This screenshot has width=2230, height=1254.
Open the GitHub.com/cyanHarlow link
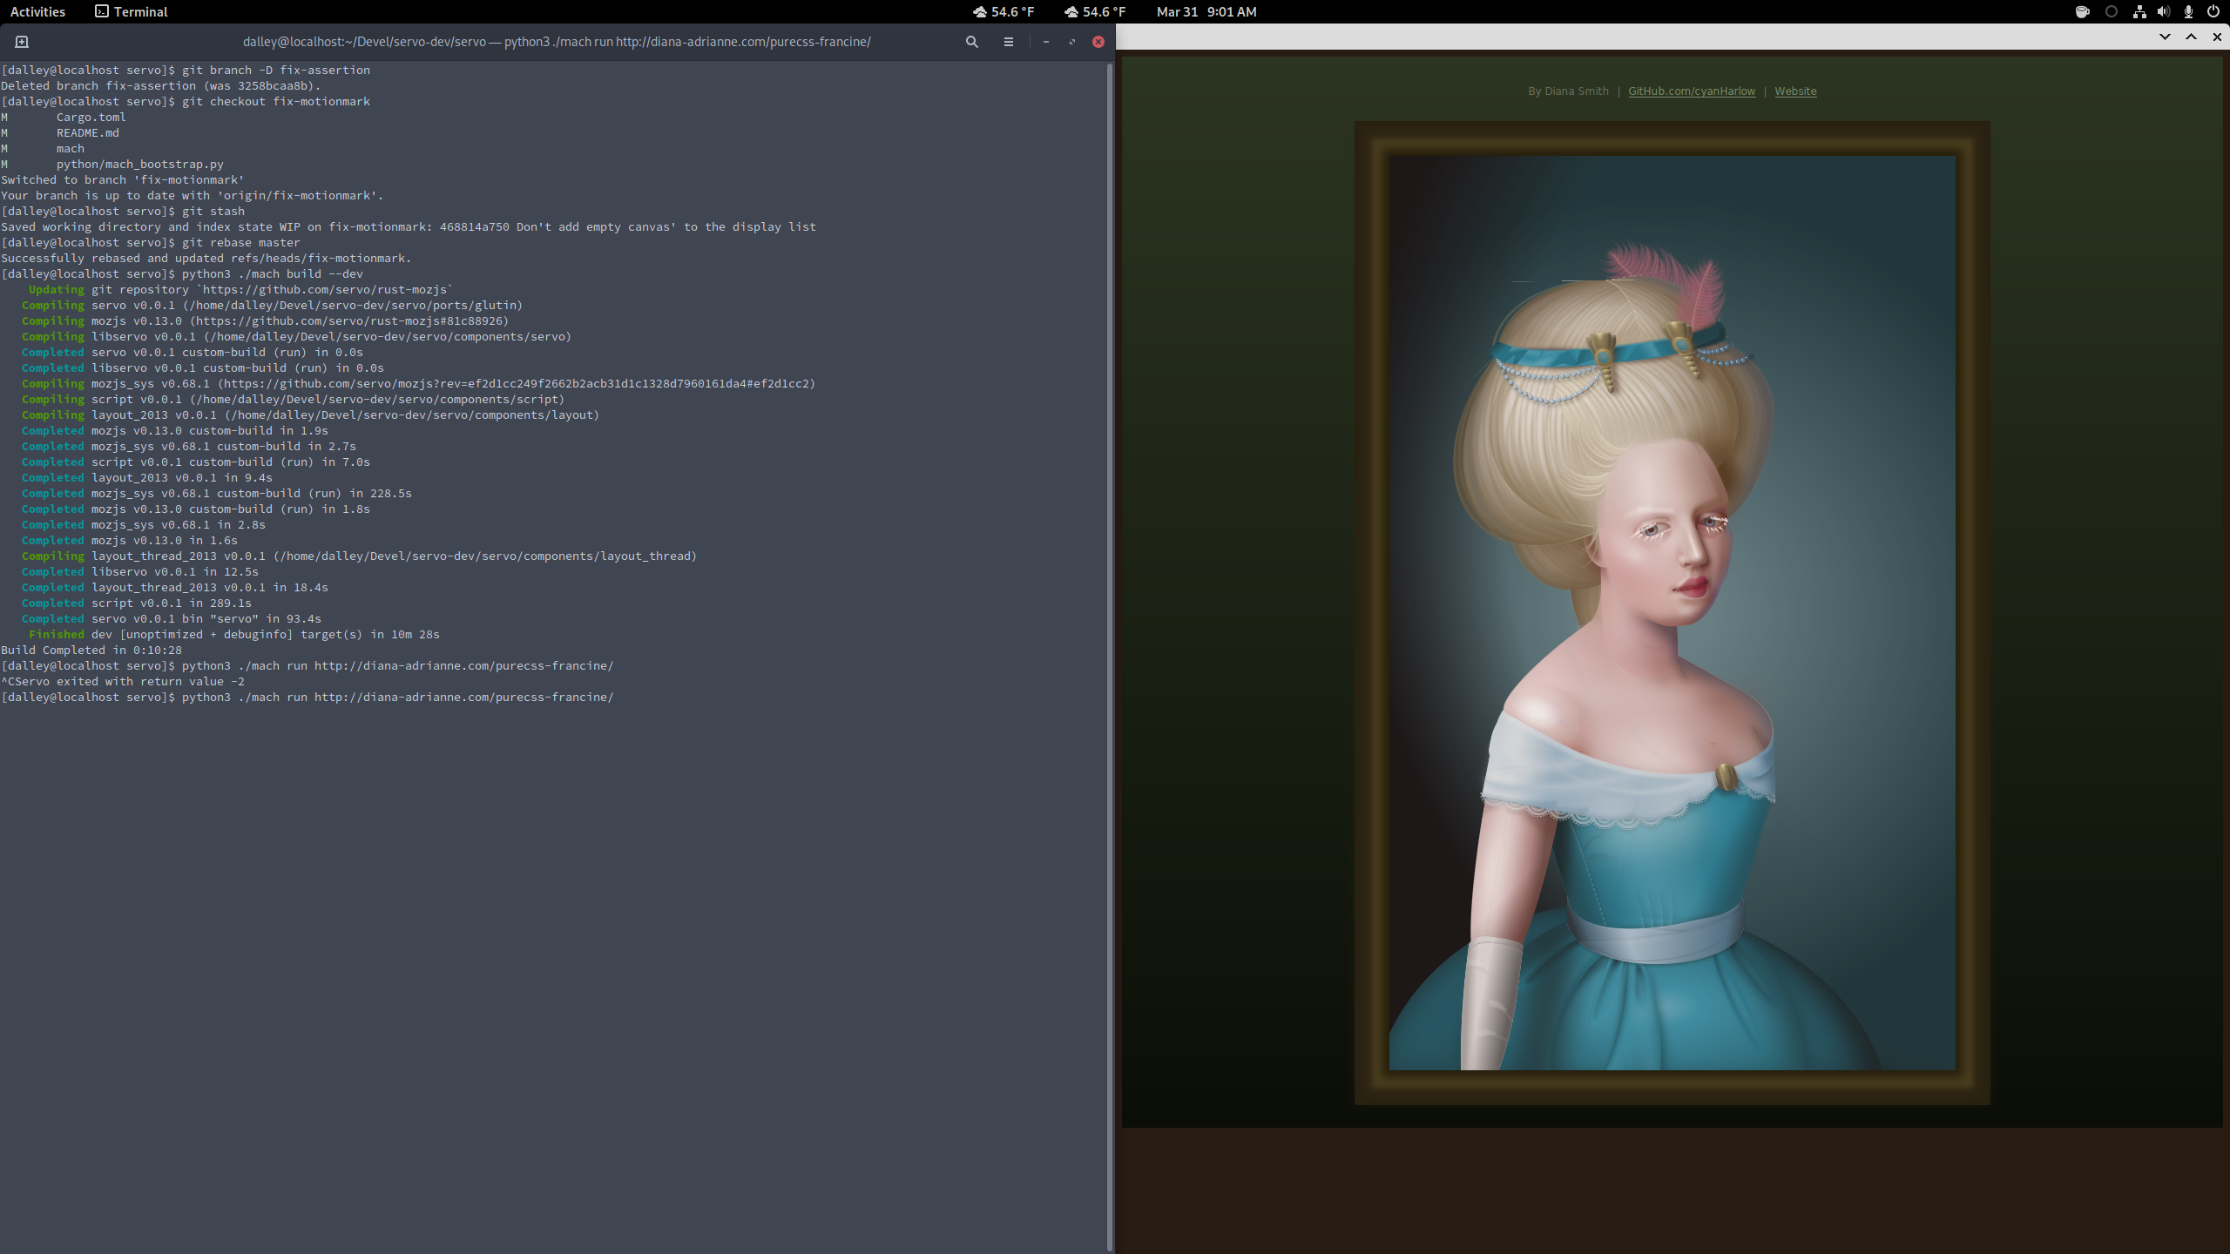(1691, 91)
